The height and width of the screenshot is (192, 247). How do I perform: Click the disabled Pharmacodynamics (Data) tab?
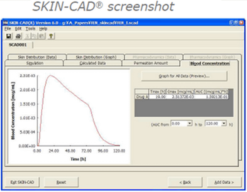coord(154,57)
